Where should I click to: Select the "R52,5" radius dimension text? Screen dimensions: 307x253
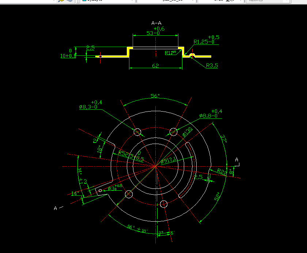(126, 154)
